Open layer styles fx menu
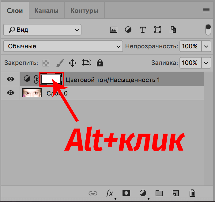Screen dimensions: 215x202 [x=110, y=193]
